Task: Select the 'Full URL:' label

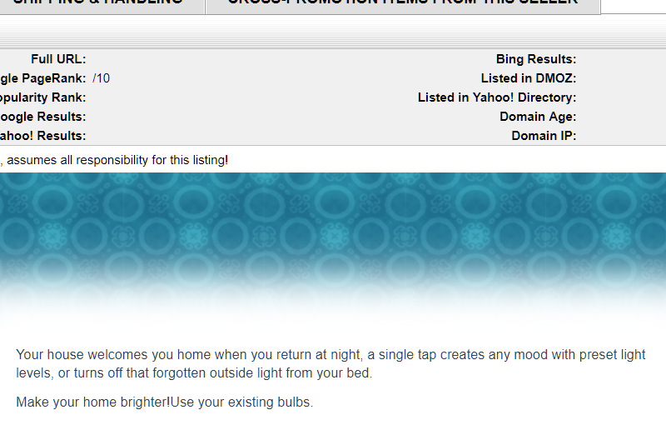Action: click(58, 59)
